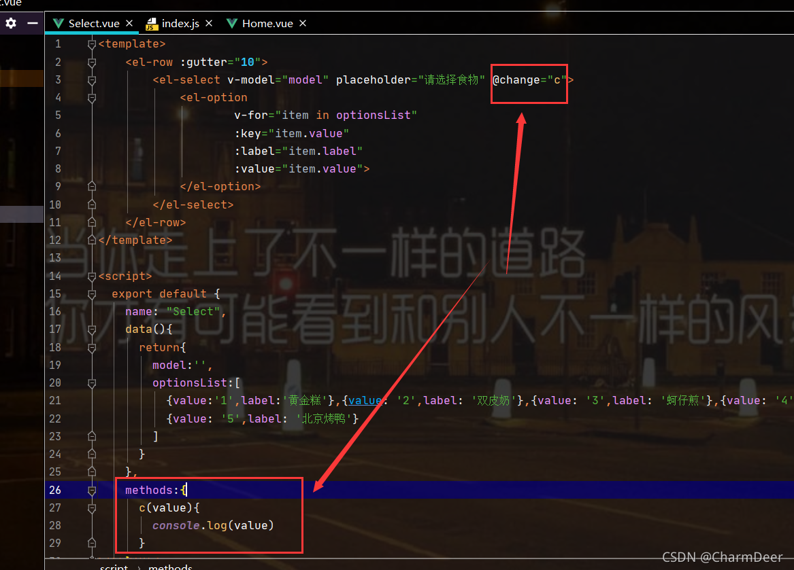Image resolution: width=794 pixels, height=570 pixels.
Task: Click the placeholder attribute on line 3
Action: 410,80
